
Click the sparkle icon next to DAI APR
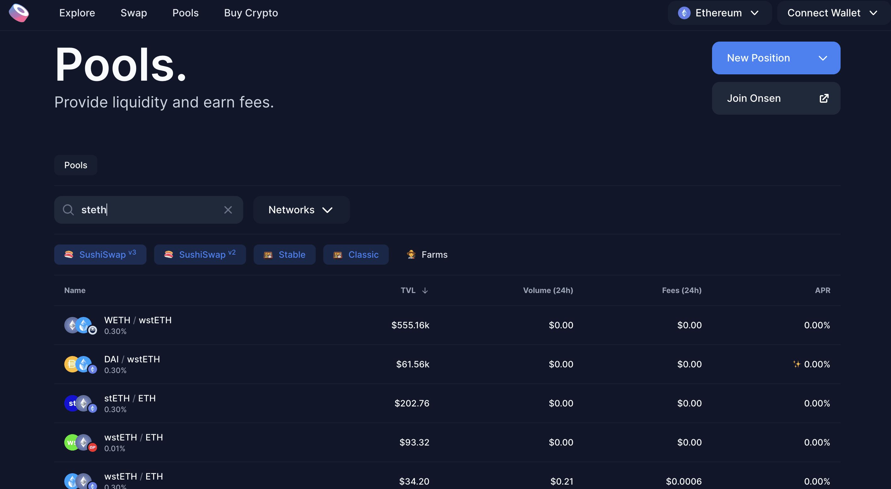tap(796, 364)
